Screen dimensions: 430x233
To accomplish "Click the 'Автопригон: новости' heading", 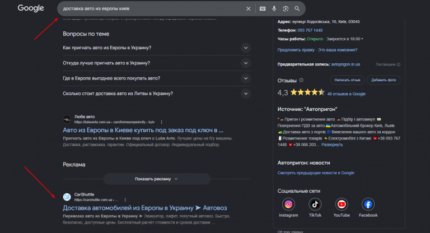I will (x=303, y=163).
